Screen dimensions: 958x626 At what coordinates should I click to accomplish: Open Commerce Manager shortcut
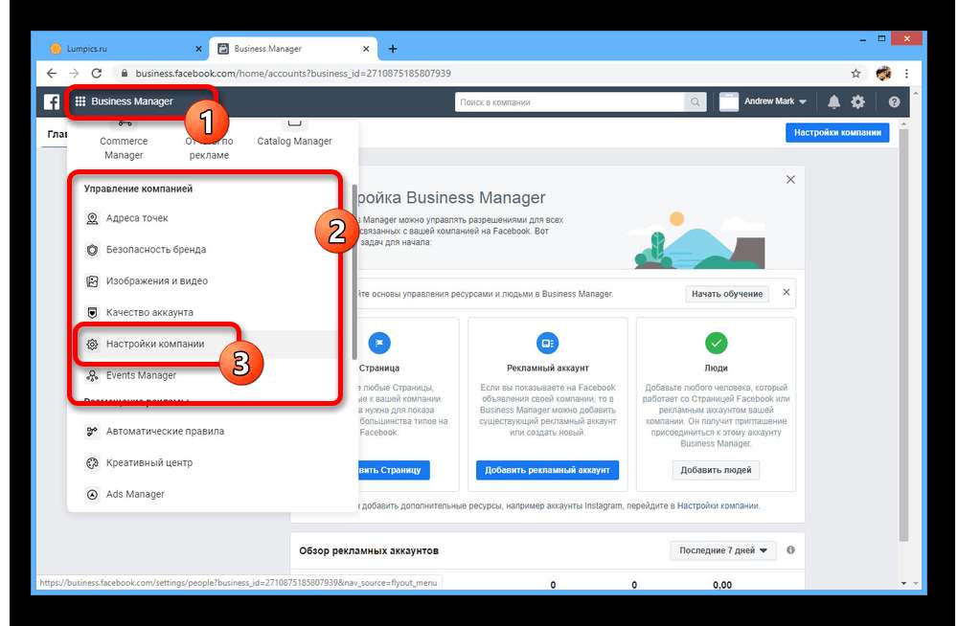124,147
